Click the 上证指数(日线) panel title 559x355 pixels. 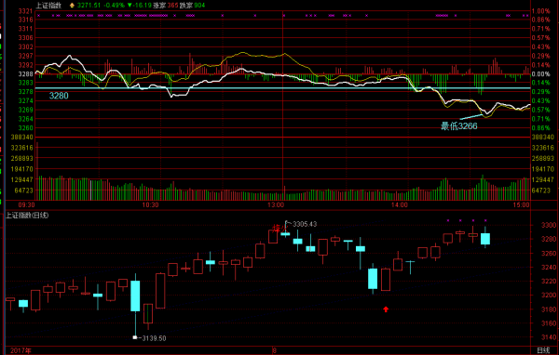tap(27, 216)
